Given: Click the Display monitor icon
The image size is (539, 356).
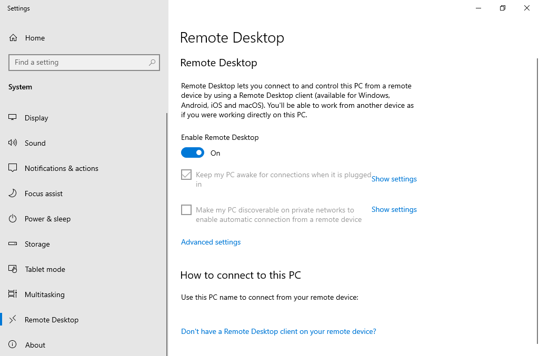Looking at the screenshot, I should [x=13, y=118].
